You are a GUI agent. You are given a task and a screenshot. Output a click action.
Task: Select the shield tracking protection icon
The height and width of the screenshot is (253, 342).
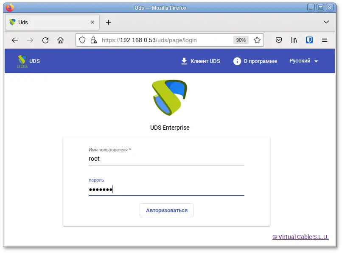[82, 40]
